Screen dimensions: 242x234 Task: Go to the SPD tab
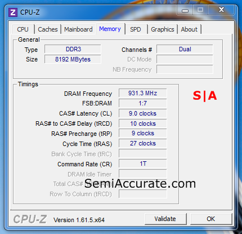point(136,29)
